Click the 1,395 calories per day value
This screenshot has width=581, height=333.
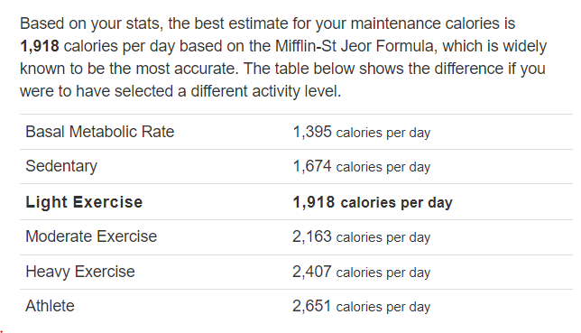click(362, 132)
